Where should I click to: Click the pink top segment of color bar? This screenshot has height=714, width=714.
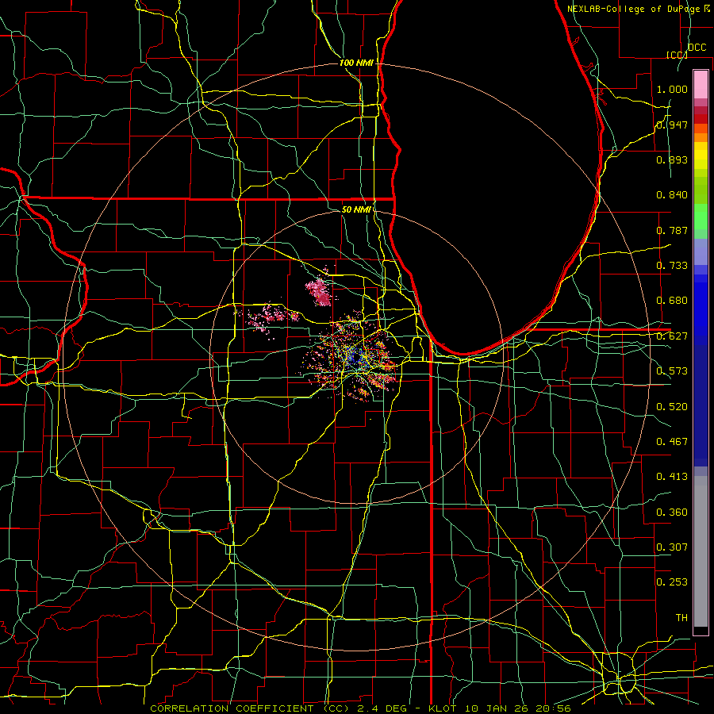pos(701,84)
